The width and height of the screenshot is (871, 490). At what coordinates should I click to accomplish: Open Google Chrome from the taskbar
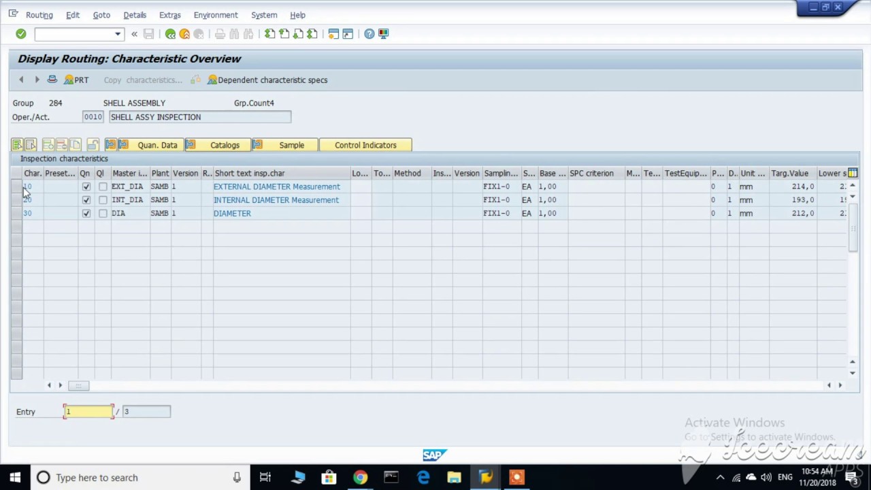(x=360, y=478)
